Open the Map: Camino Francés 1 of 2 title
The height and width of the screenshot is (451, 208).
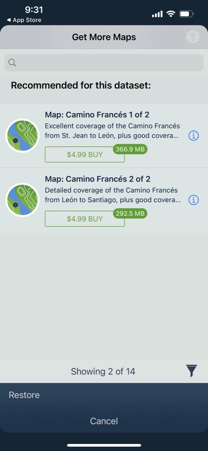coord(97,115)
